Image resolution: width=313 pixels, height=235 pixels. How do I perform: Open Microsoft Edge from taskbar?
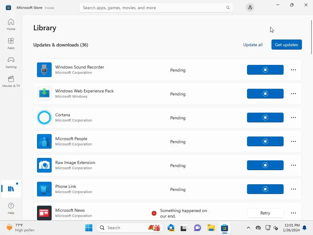coord(171,228)
